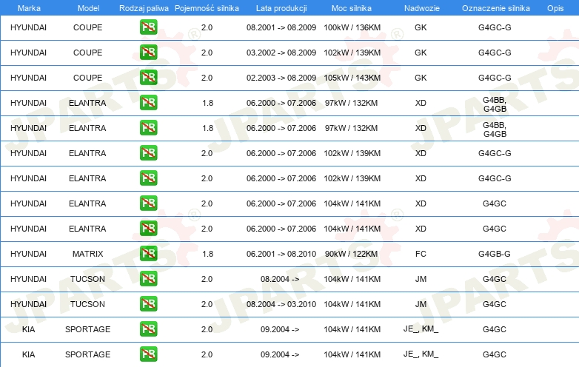Click the Pojemność silnika column header

tap(207, 7)
